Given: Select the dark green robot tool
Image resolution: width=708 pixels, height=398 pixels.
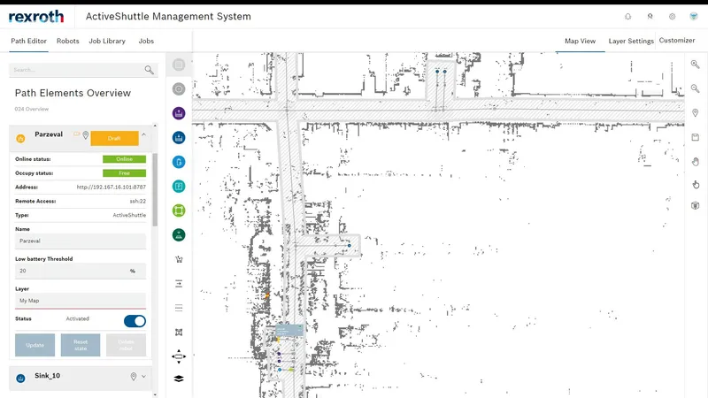Looking at the screenshot, I should pos(179,235).
